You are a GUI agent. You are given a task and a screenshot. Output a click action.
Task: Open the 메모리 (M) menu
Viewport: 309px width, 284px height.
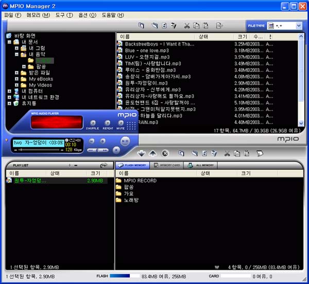coord(38,15)
